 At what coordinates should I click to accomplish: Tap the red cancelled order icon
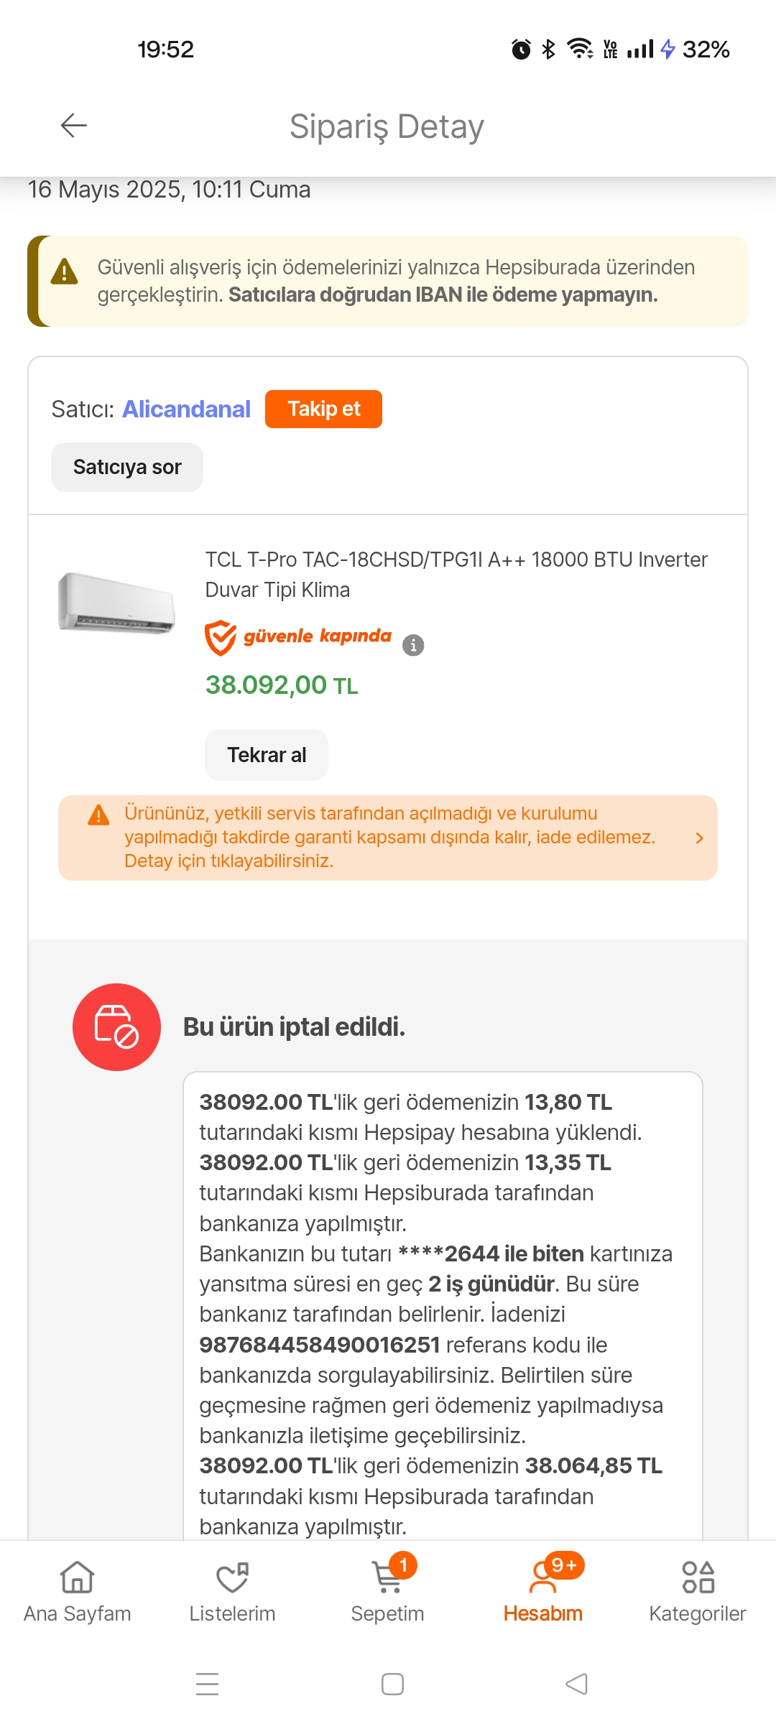tap(116, 1026)
